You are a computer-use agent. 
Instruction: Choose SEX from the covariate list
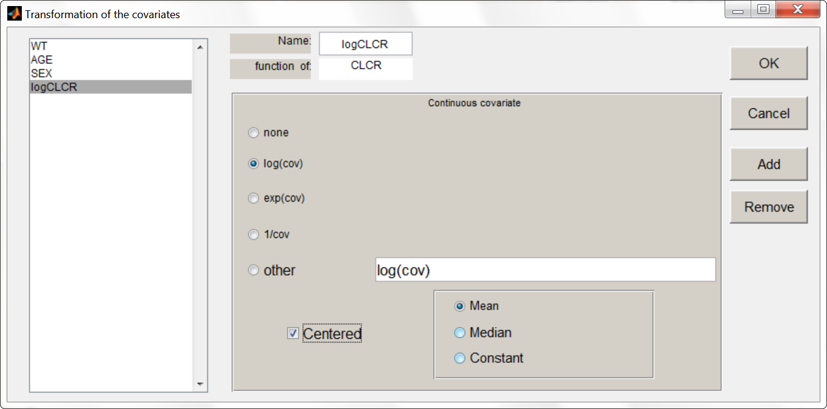point(41,73)
